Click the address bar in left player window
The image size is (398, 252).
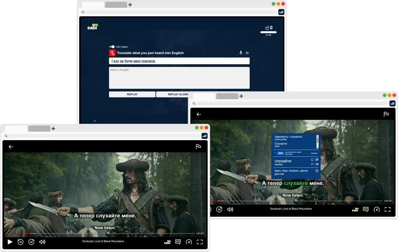[x=102, y=136]
